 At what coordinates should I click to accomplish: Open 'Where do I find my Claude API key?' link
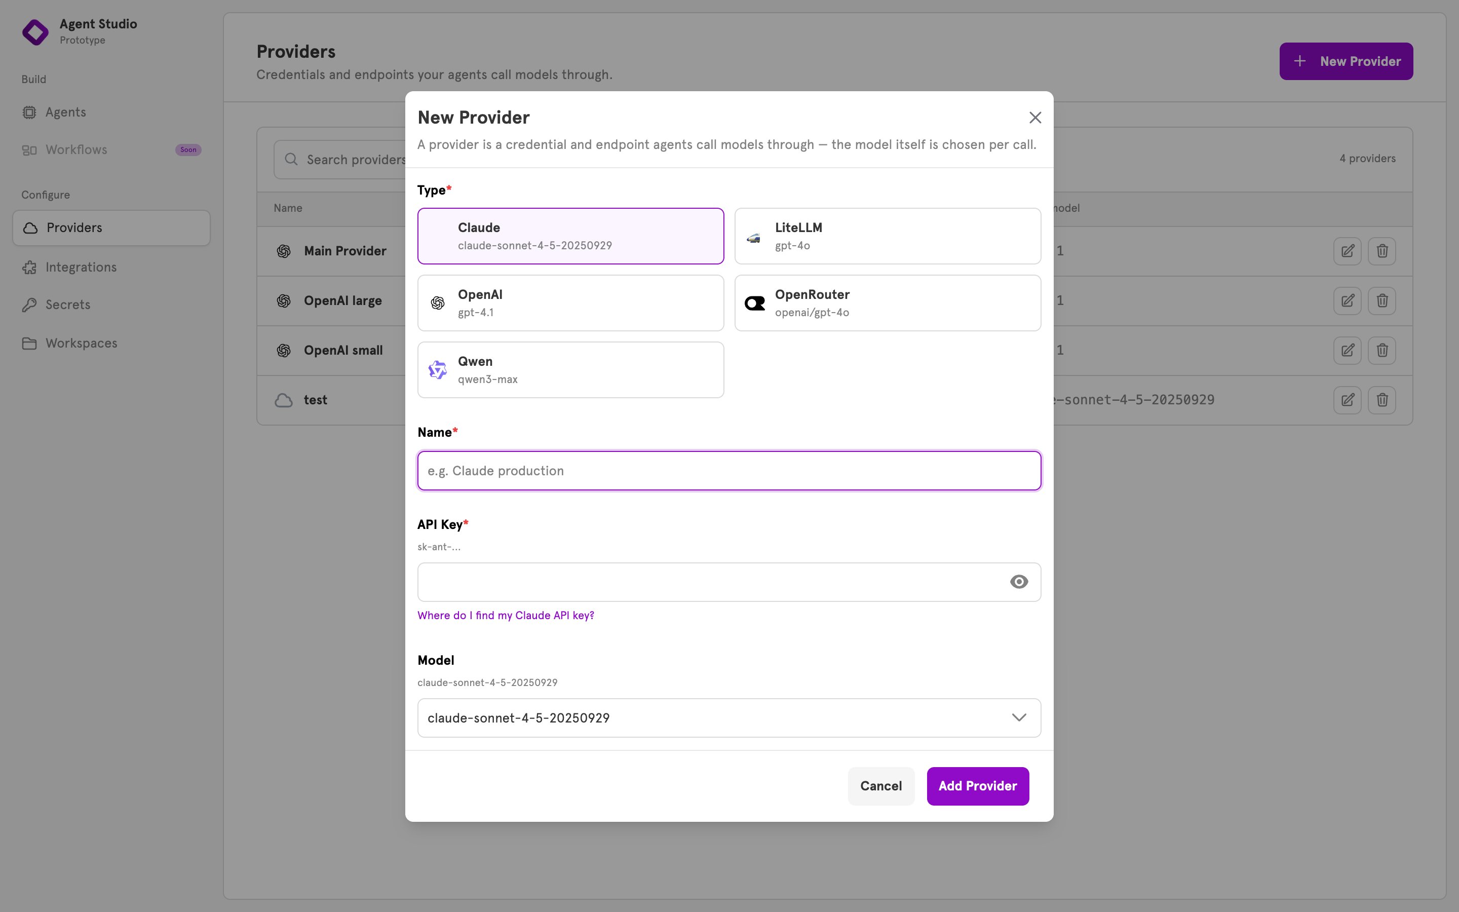(x=505, y=615)
